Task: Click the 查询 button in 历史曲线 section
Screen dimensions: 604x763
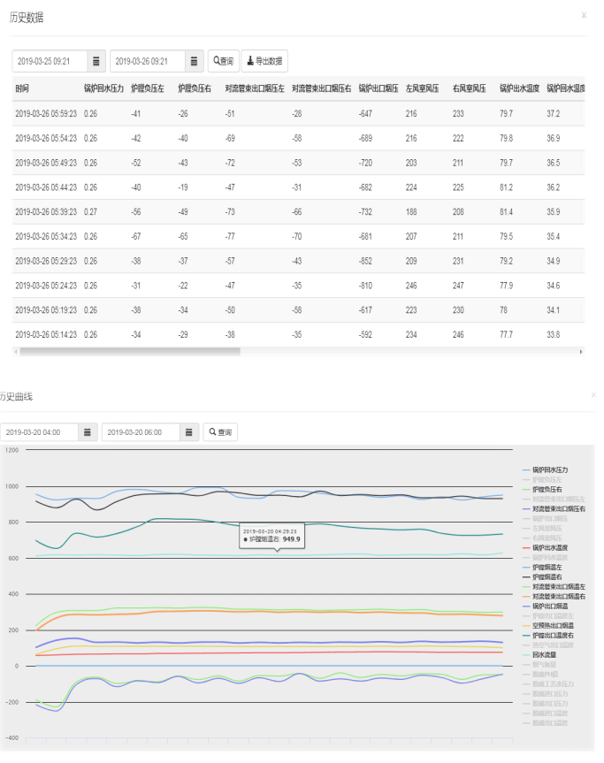Action: tap(220, 432)
